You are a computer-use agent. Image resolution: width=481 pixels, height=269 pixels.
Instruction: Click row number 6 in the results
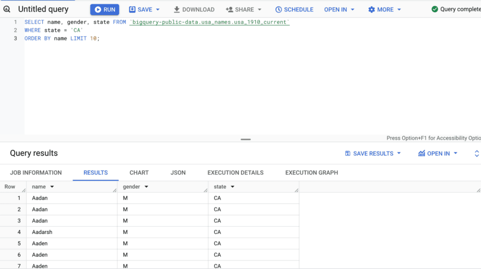pos(19,254)
